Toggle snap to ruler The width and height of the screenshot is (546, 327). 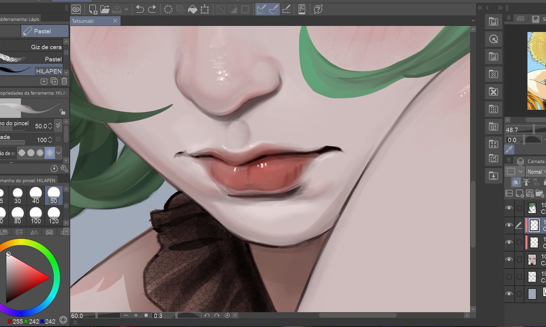pos(262,9)
